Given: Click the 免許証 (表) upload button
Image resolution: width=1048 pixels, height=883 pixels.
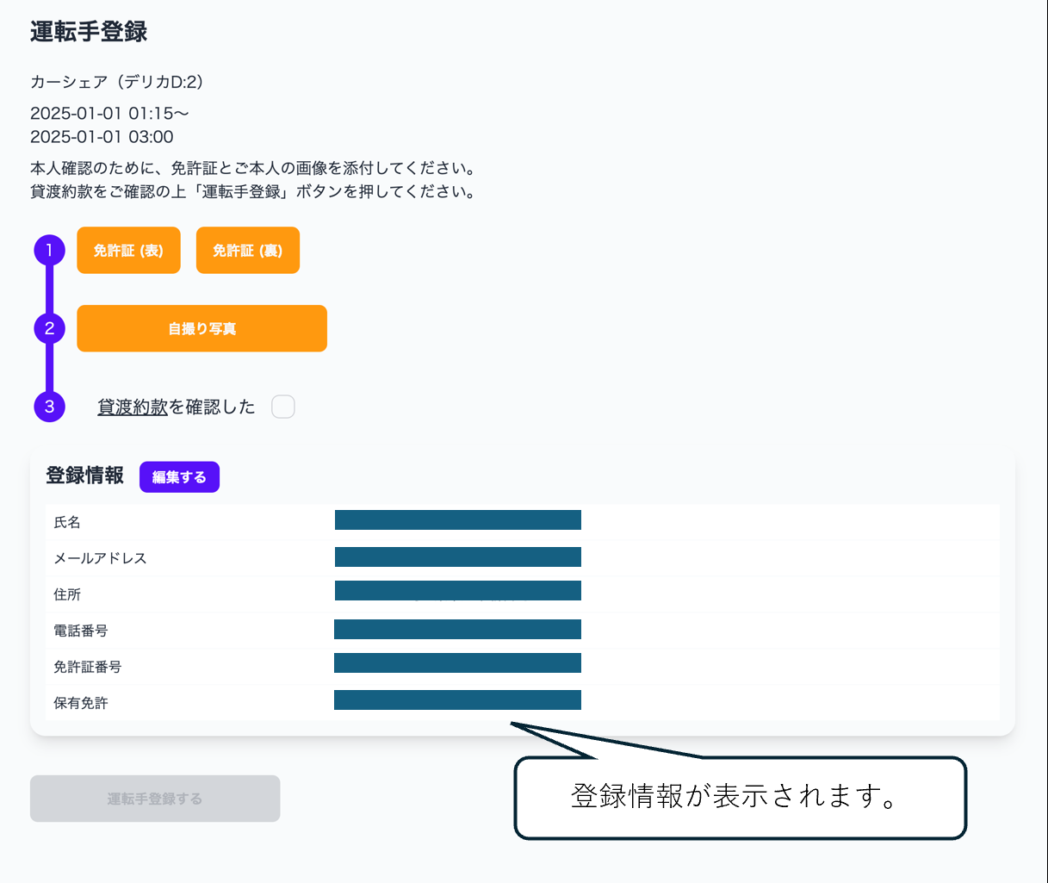Looking at the screenshot, I should click(128, 251).
